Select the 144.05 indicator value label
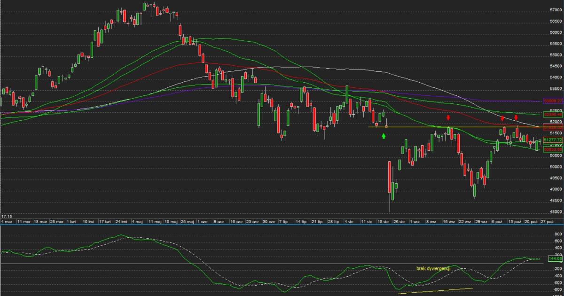Viewport: 564px width, 296px height. click(x=555, y=258)
